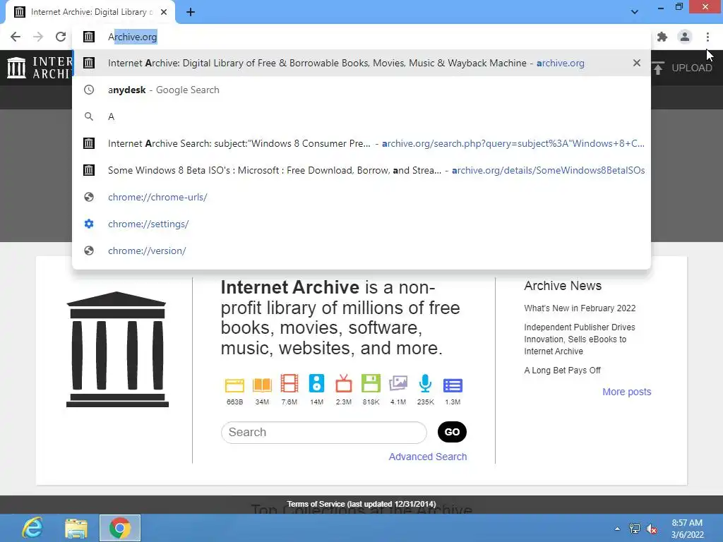Open the Advanced Search link
The height and width of the screenshot is (542, 723).
pyautogui.click(x=427, y=457)
